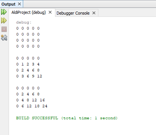Image resolution: width=156 pixels, height=135 pixels.
Task: Close the AldiProject (debug) tab
Action: coord(50,12)
